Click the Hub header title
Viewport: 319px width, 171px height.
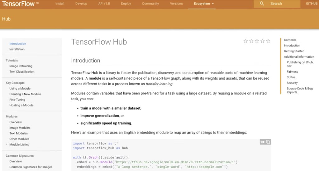pyautogui.click(x=6, y=19)
